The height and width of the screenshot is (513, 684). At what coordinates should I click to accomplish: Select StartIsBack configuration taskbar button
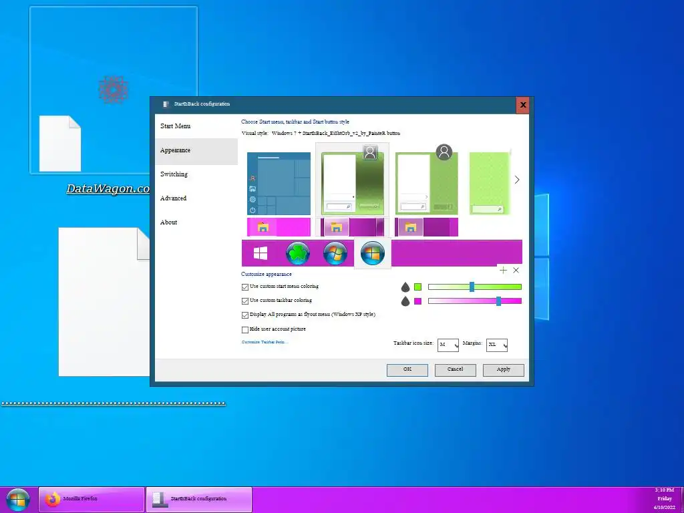(x=199, y=499)
